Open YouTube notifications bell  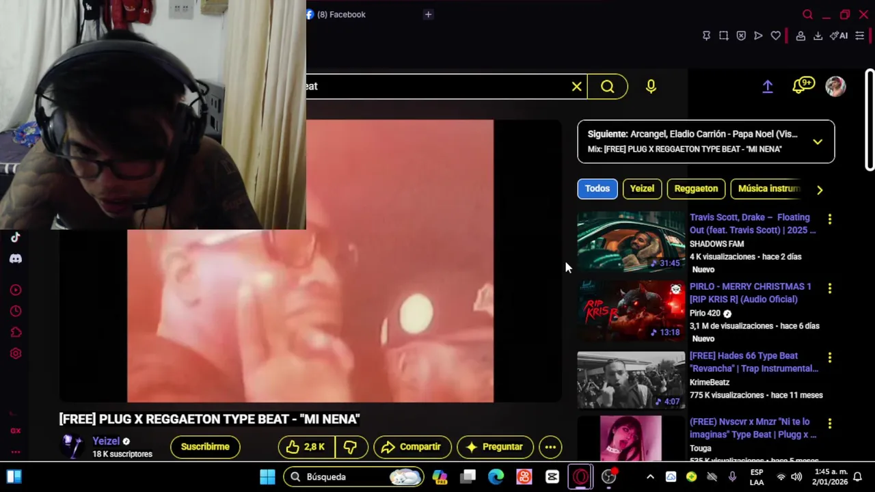tap(803, 85)
